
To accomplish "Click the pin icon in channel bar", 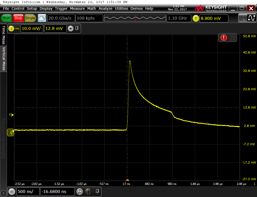I will 77,28.
